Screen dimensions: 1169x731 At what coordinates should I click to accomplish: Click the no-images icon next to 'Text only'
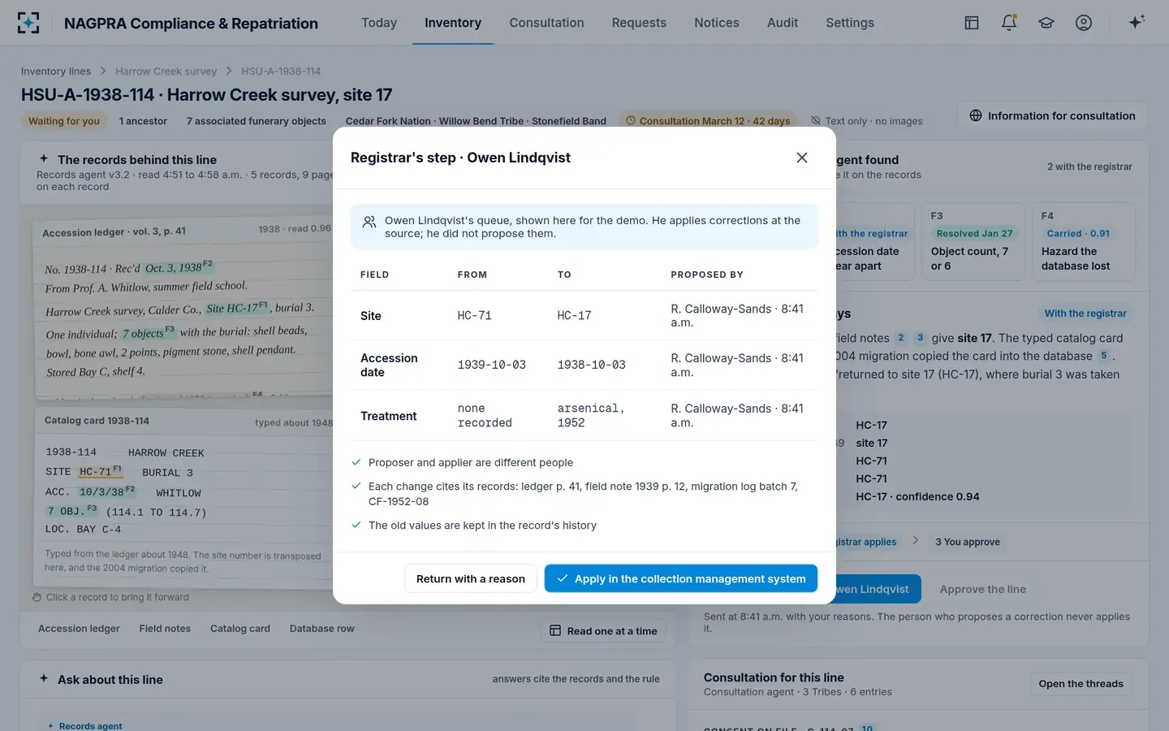(816, 120)
